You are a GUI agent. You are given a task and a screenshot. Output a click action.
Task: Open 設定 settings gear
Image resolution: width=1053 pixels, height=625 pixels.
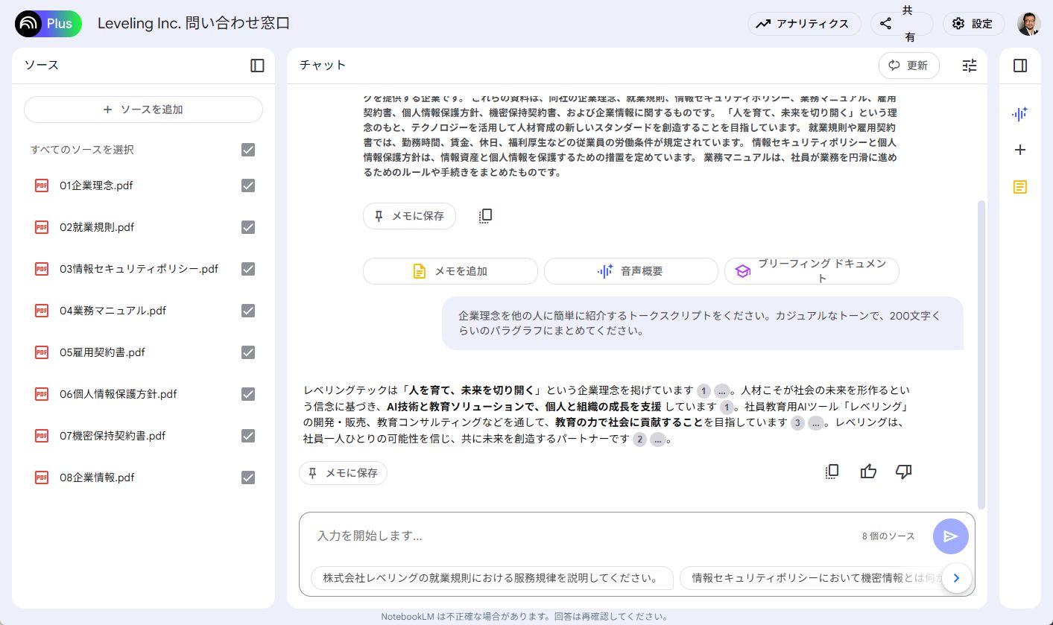click(973, 23)
